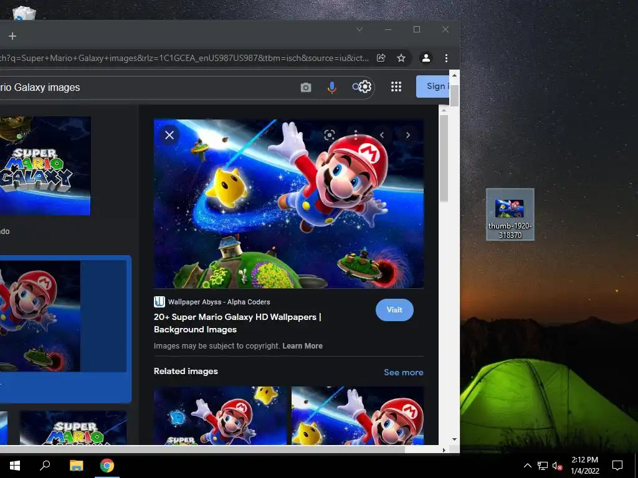Bookmark this page with the star icon
Screen dimensions: 638x478
coord(401,58)
